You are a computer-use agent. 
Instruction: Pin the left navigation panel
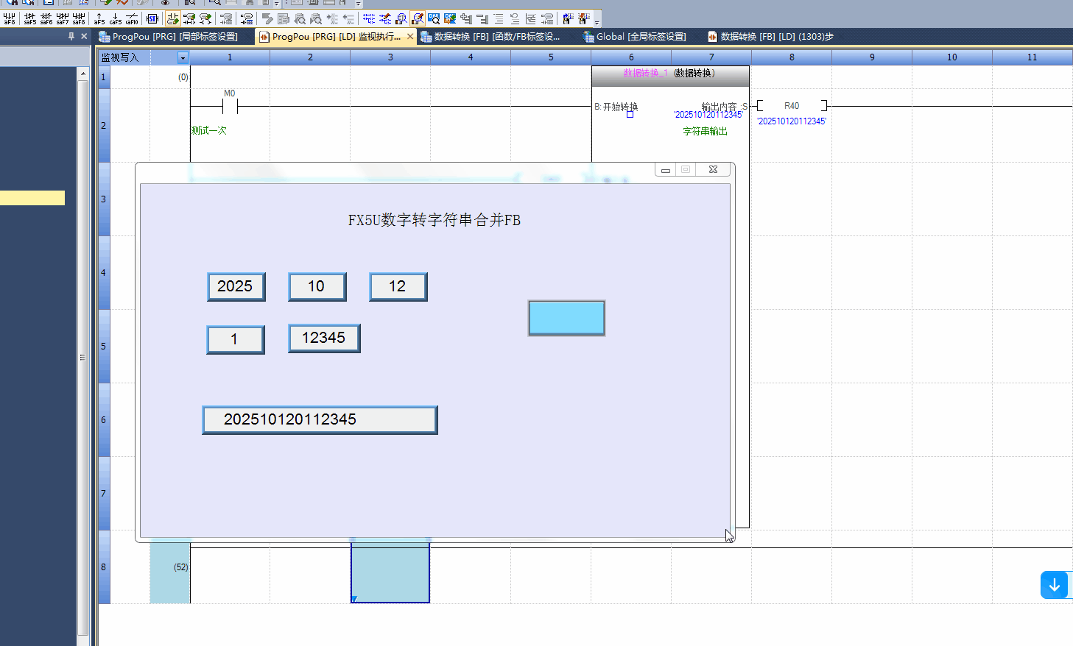point(71,36)
